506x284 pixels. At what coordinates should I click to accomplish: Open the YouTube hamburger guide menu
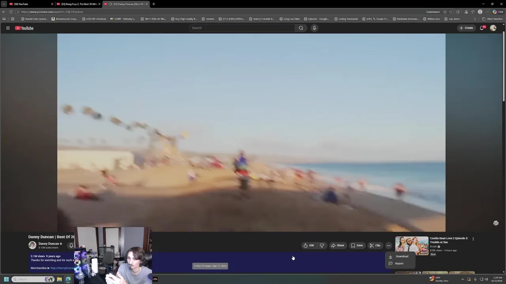8,28
